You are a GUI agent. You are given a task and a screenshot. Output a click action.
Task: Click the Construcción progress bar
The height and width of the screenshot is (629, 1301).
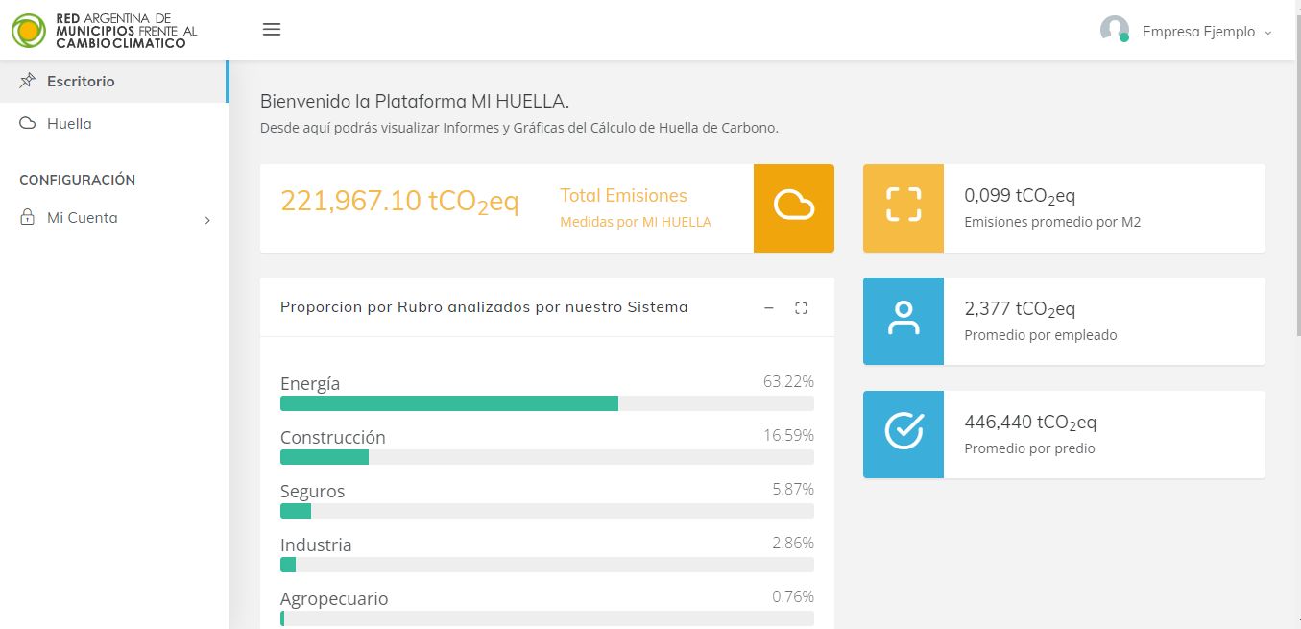(546, 457)
